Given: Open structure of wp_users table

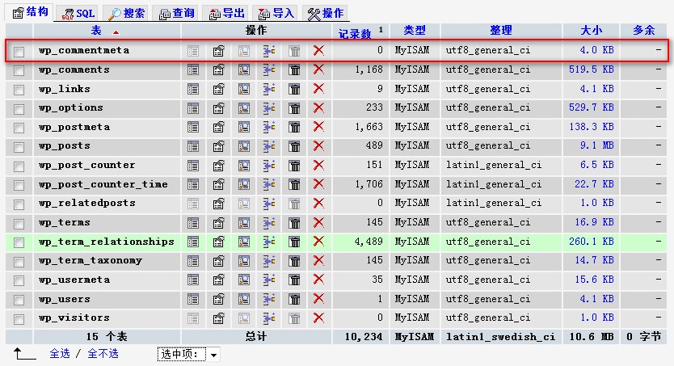Looking at the screenshot, I should [x=218, y=299].
